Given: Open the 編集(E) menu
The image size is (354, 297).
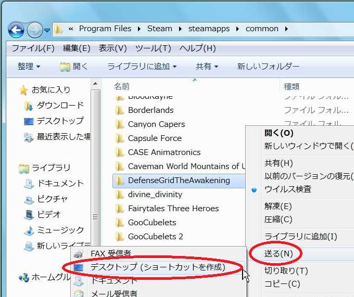Looking at the screenshot, I should [77, 48].
